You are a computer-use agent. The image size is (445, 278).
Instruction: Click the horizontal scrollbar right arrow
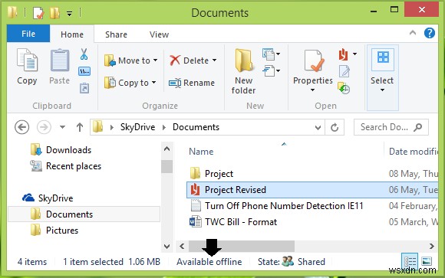coord(432,247)
